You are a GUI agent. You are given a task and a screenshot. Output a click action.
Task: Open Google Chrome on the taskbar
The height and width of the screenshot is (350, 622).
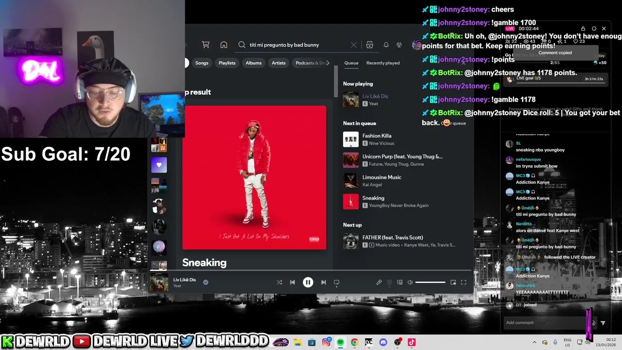[x=354, y=342]
